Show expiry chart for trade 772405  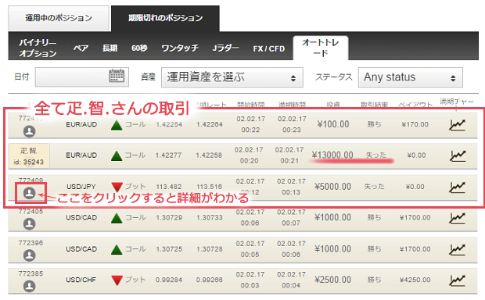(x=457, y=218)
